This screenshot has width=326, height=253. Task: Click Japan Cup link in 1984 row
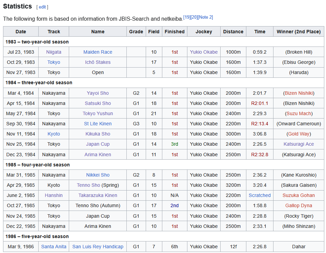98,144
